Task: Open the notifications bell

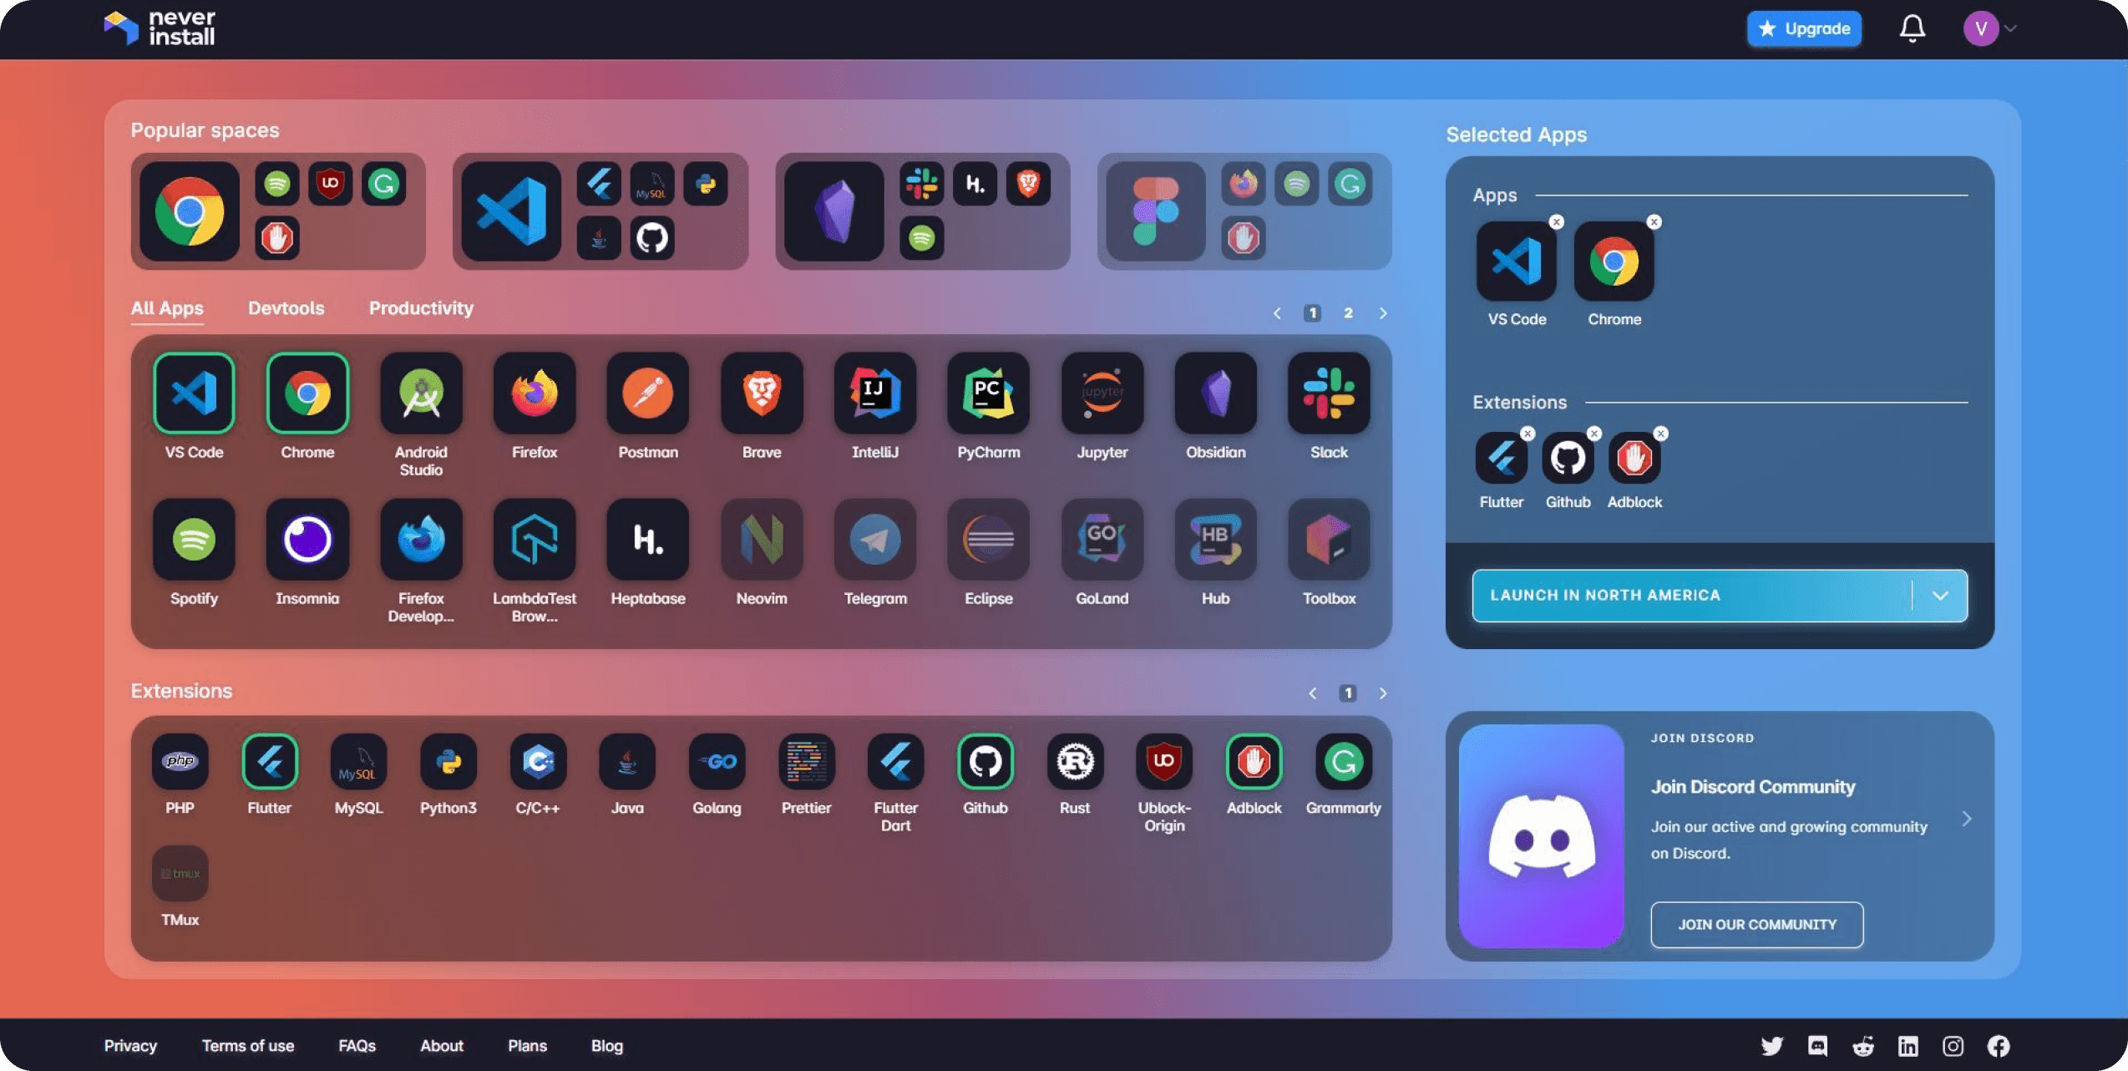Action: click(1913, 28)
